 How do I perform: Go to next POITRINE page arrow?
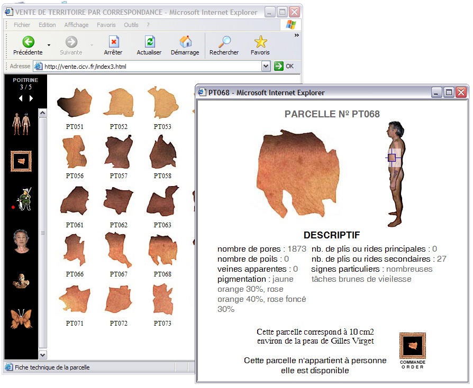click(31, 98)
